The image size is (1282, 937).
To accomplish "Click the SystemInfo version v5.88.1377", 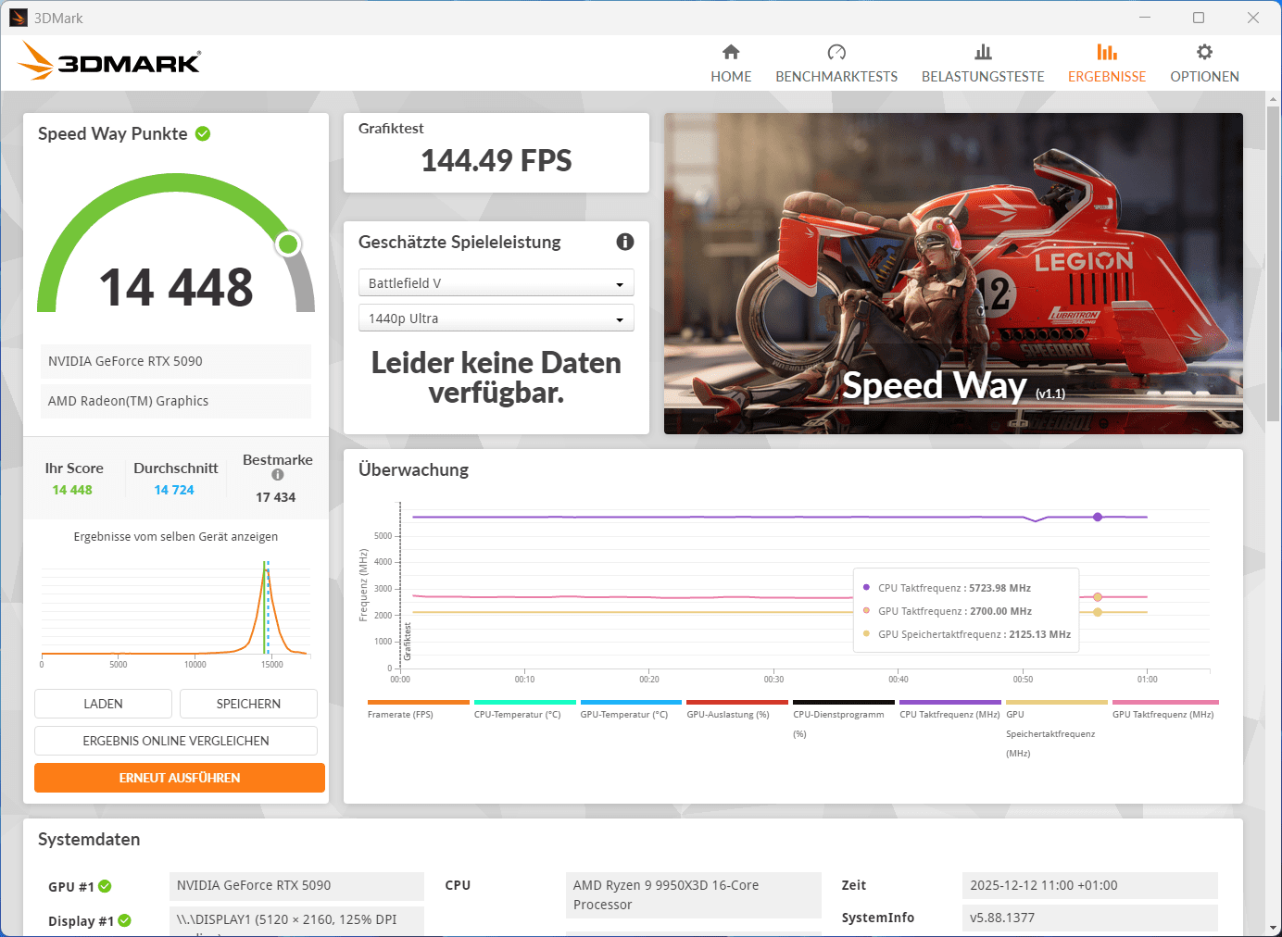I will tap(1090, 918).
